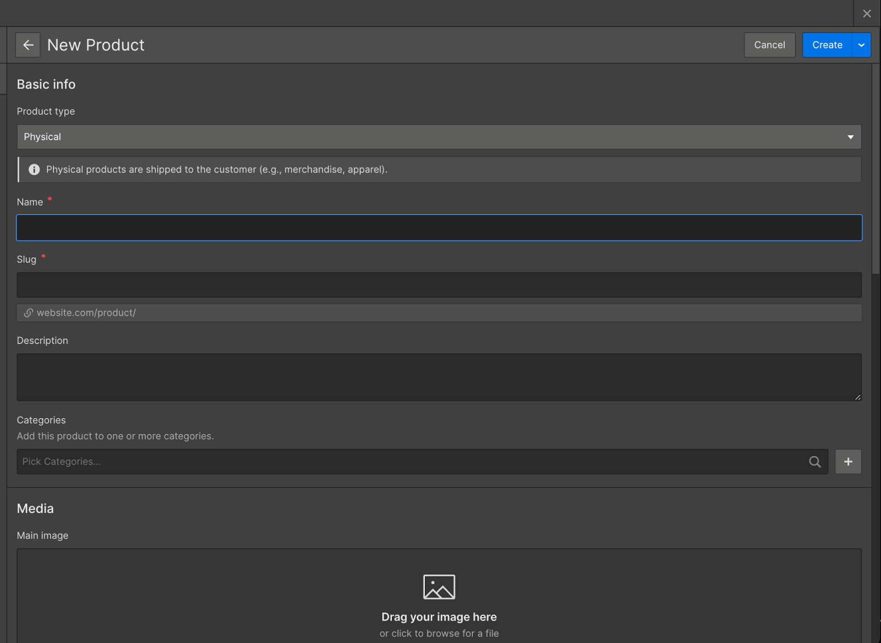Collapse the Physical product type selector

pos(850,137)
